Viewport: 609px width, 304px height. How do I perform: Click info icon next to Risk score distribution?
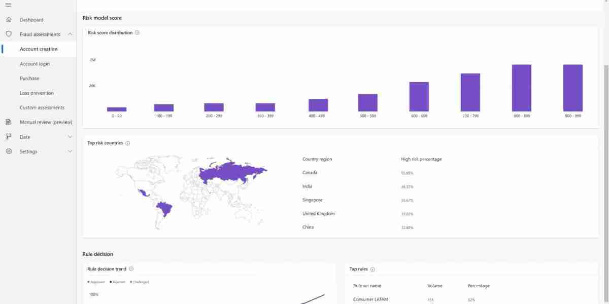point(137,33)
